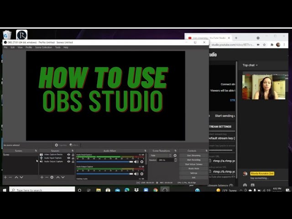Viewport: 292px width, 219px height.
Task: Add a new scene with the Scenes plus icon
Action: click(x=5, y=177)
